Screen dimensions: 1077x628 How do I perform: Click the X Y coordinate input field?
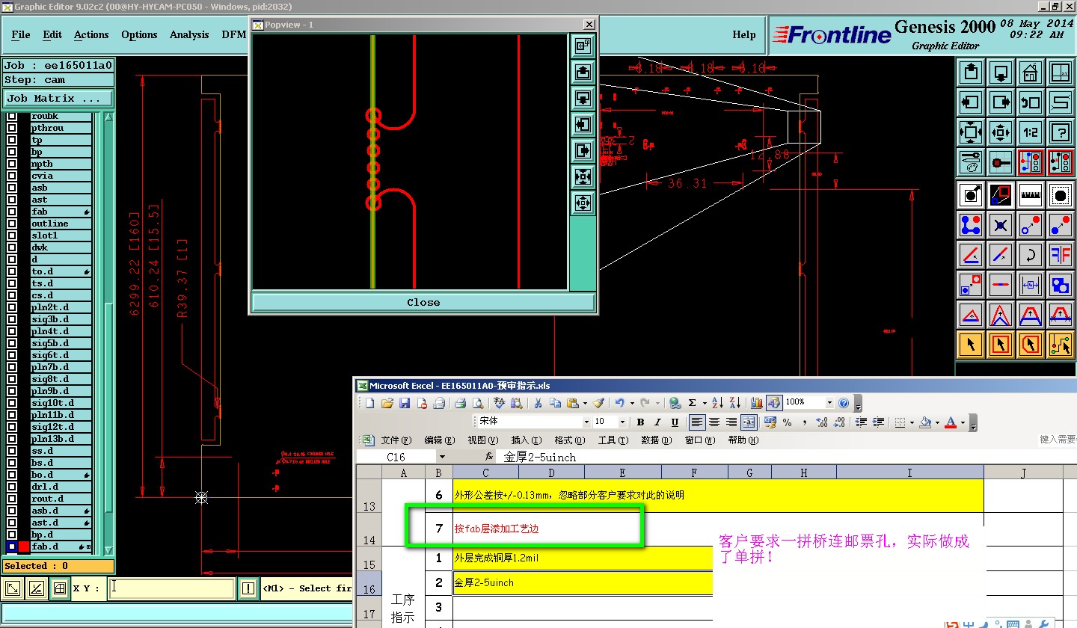tap(171, 588)
